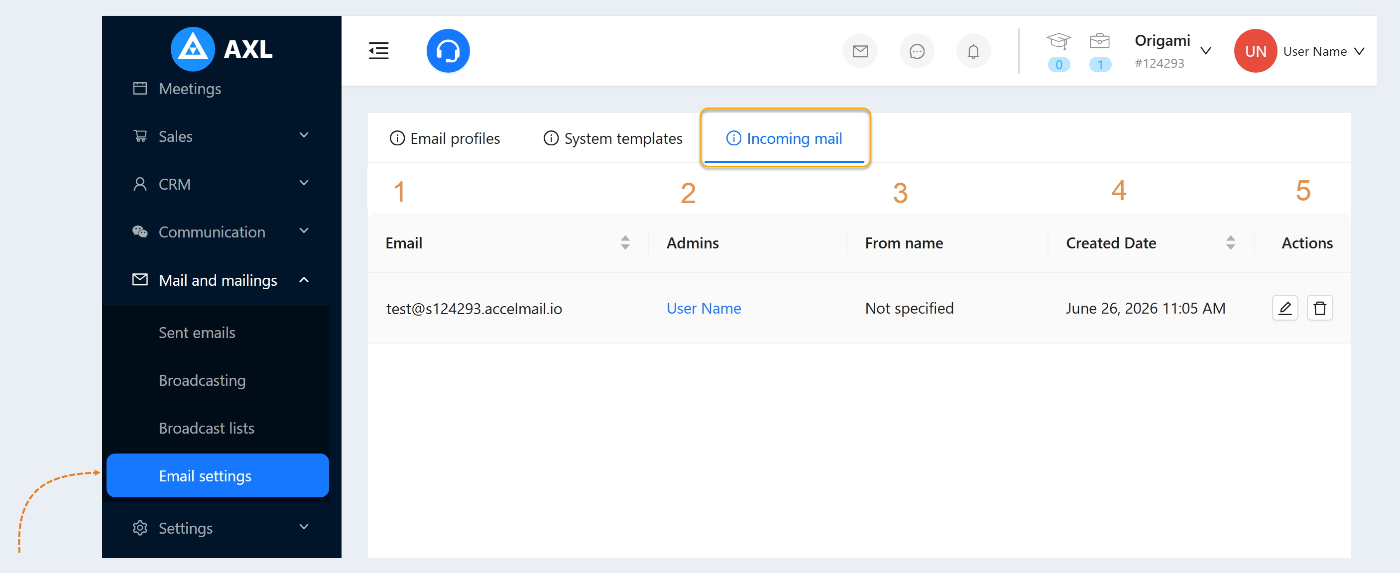Select Email settings in the sidebar
Image resolution: width=1400 pixels, height=573 pixels.
coord(218,475)
